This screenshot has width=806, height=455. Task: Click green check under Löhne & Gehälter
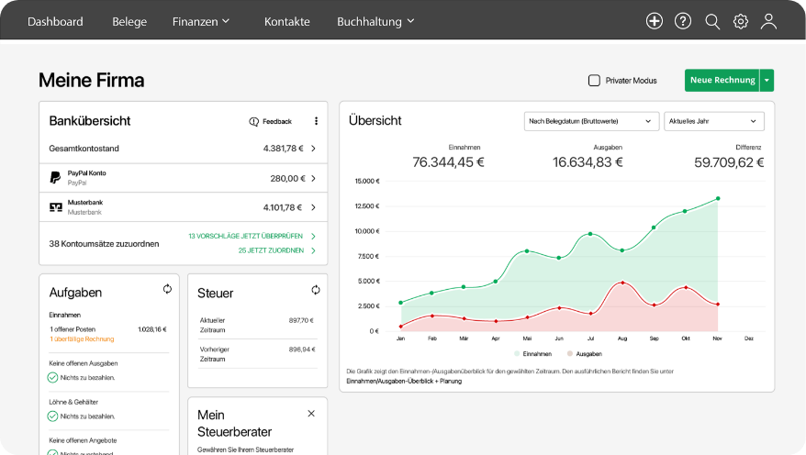pos(52,416)
